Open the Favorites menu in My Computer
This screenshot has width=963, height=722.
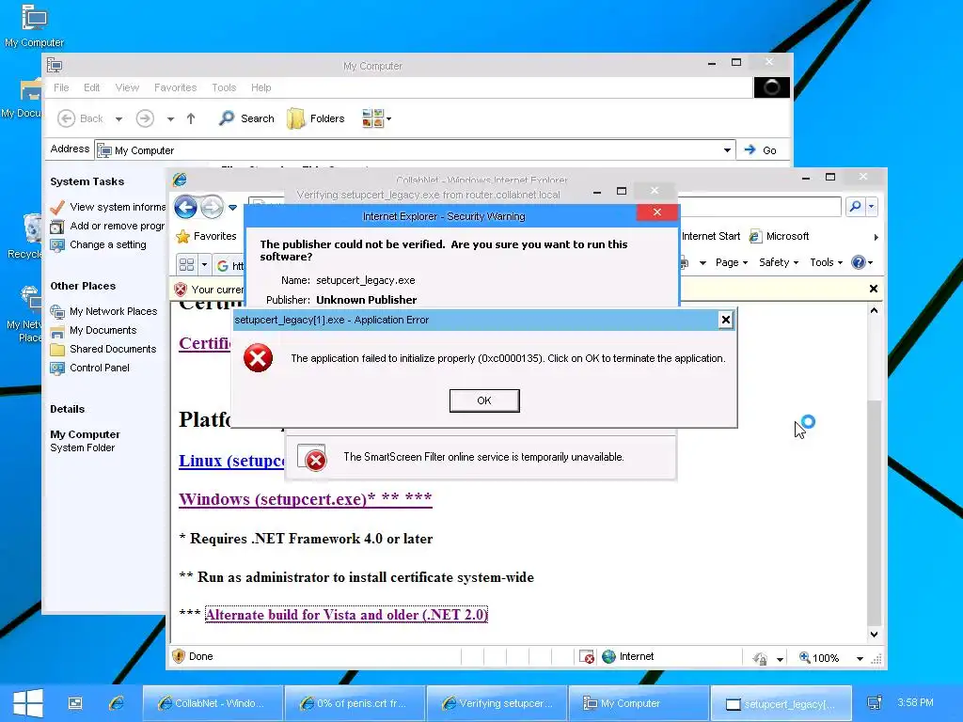(x=175, y=87)
